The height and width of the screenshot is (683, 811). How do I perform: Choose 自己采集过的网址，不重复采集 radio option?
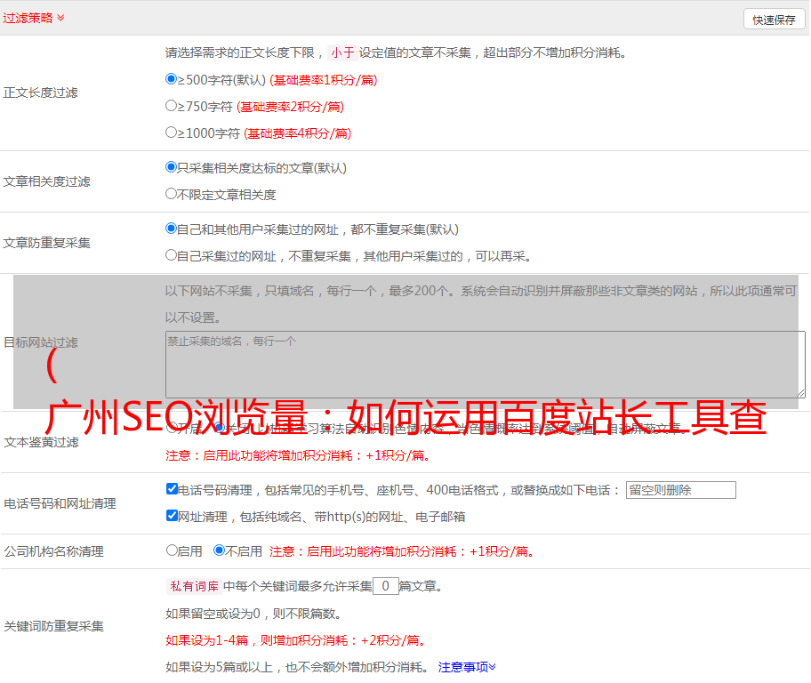coord(171,255)
